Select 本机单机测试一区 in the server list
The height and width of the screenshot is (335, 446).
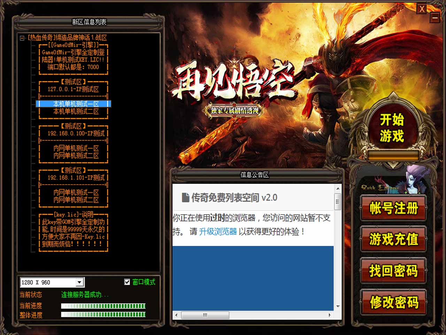(x=76, y=104)
